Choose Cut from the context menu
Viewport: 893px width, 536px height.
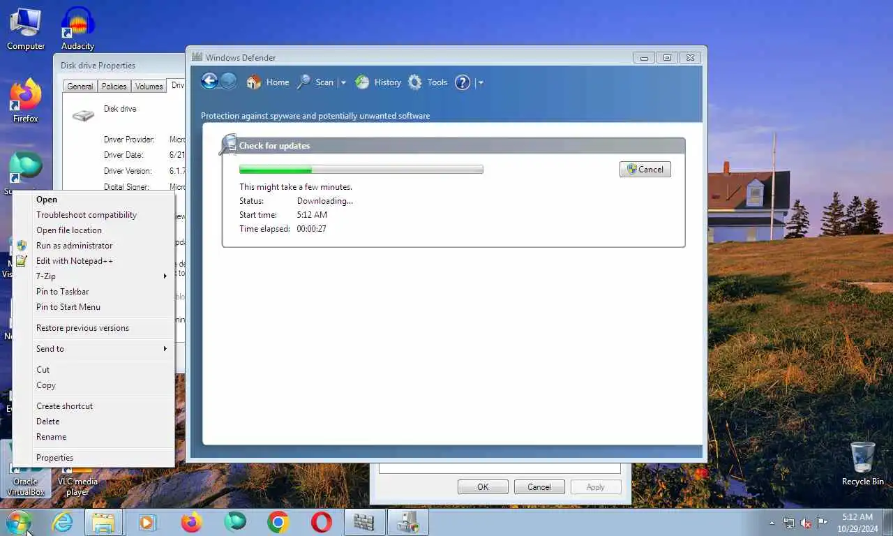tap(93, 370)
